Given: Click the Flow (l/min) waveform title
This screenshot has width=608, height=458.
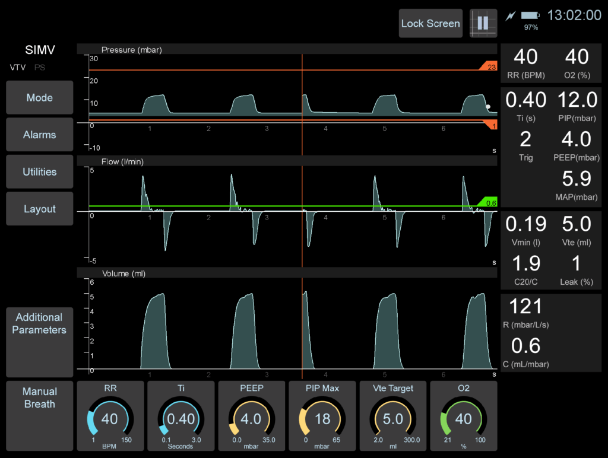Looking at the screenshot, I should tap(122, 161).
